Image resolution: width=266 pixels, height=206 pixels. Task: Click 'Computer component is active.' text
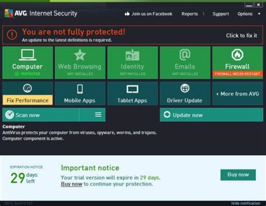point(33,138)
